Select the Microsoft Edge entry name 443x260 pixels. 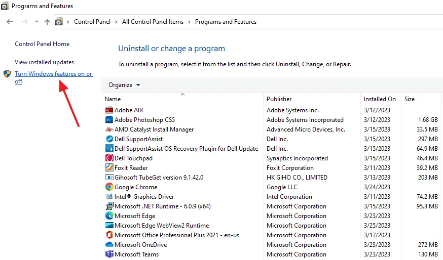coord(135,216)
